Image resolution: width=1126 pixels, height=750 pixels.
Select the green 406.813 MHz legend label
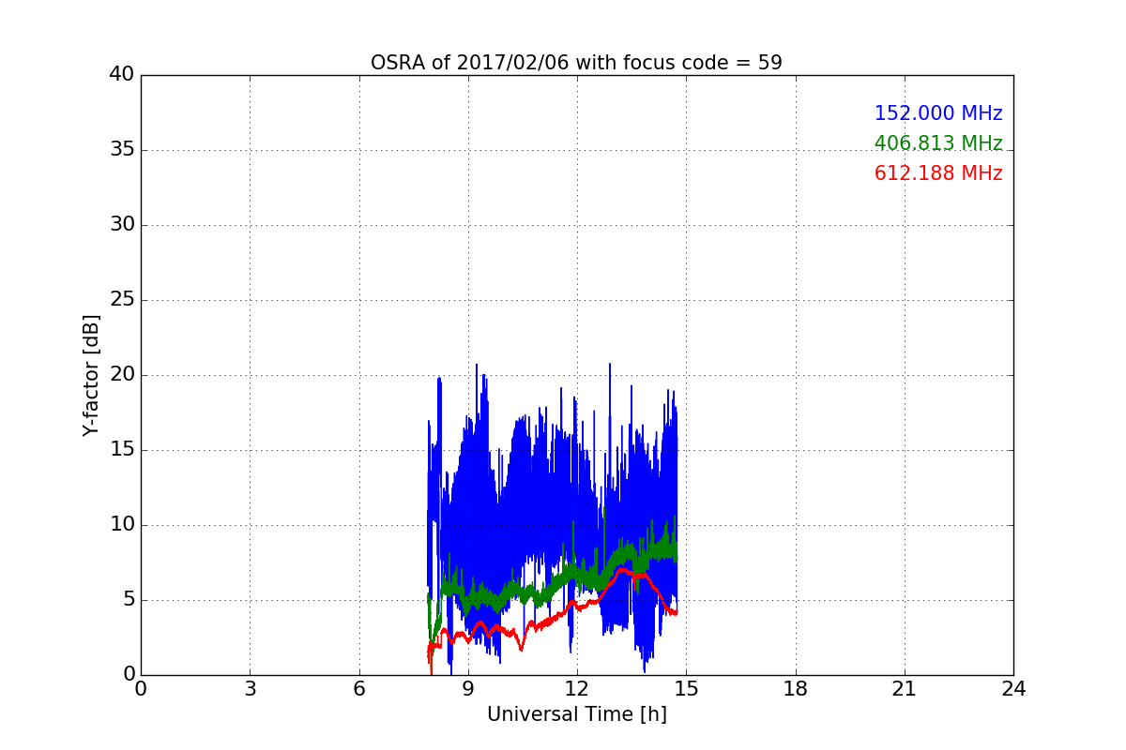pos(938,143)
